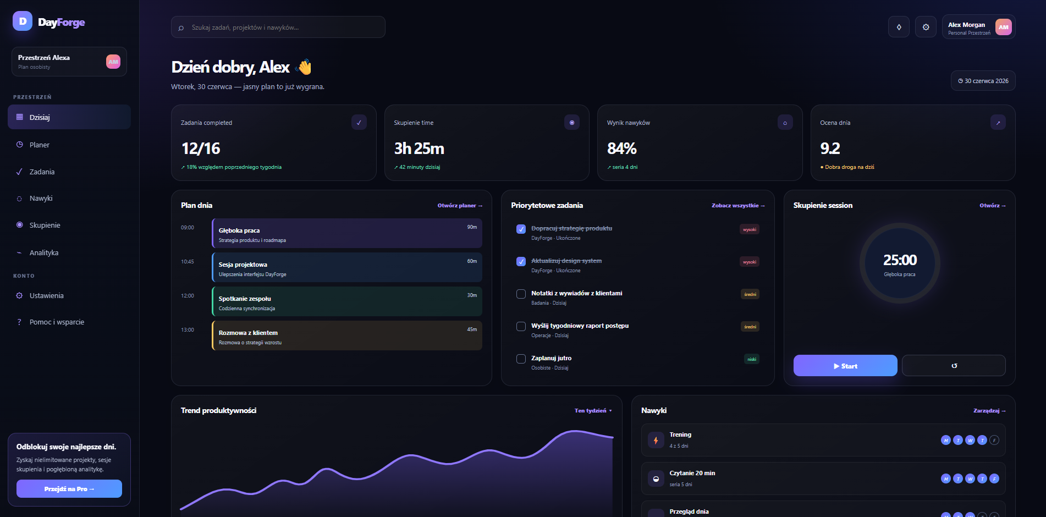The height and width of the screenshot is (517, 1046).
Task: Start the focus session
Action: point(845,366)
